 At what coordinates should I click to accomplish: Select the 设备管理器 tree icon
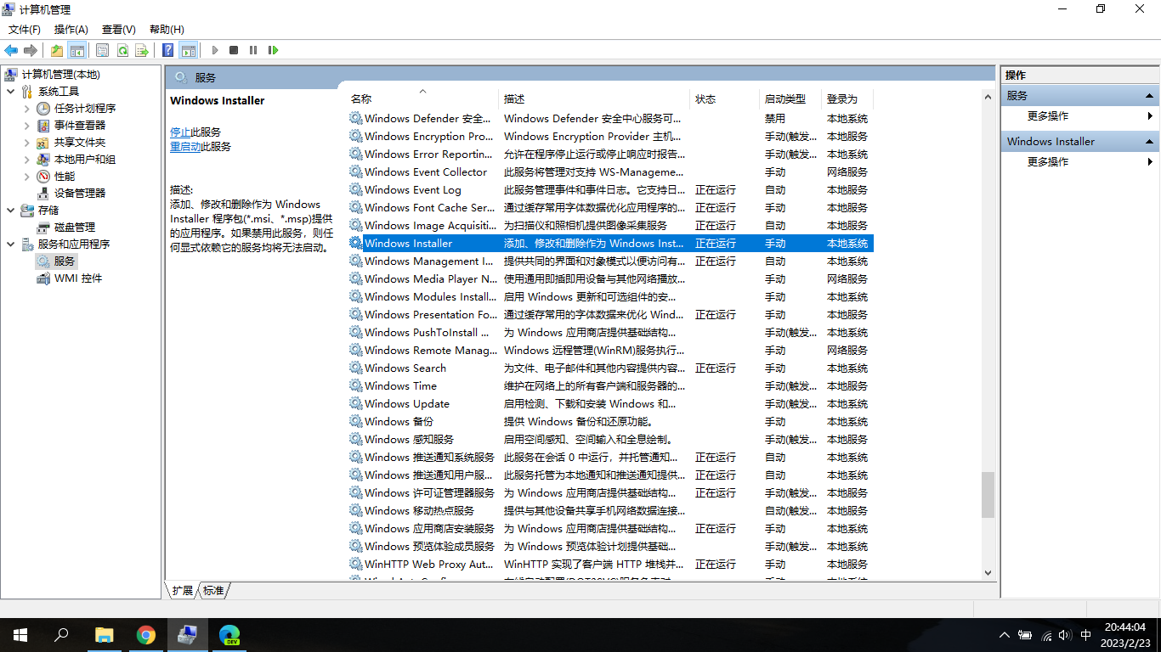tap(43, 194)
